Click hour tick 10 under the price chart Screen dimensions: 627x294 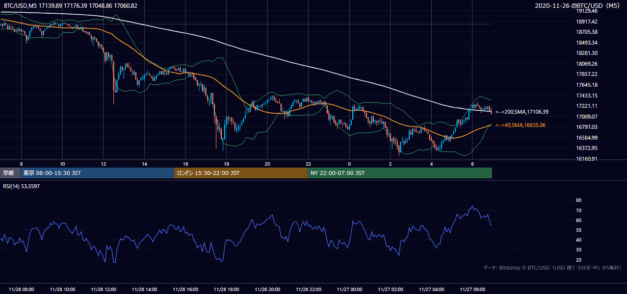click(x=62, y=164)
